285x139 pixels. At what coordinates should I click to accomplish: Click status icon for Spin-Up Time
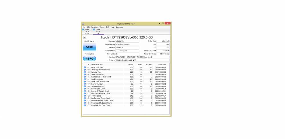85,72
